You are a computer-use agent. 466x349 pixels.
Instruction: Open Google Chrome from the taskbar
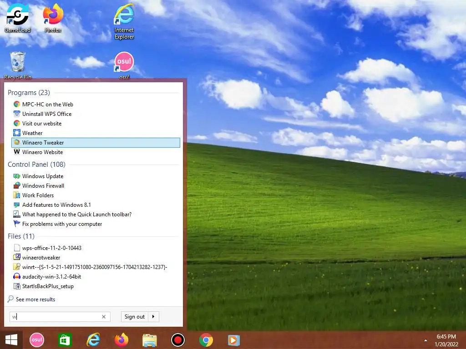coord(206,340)
